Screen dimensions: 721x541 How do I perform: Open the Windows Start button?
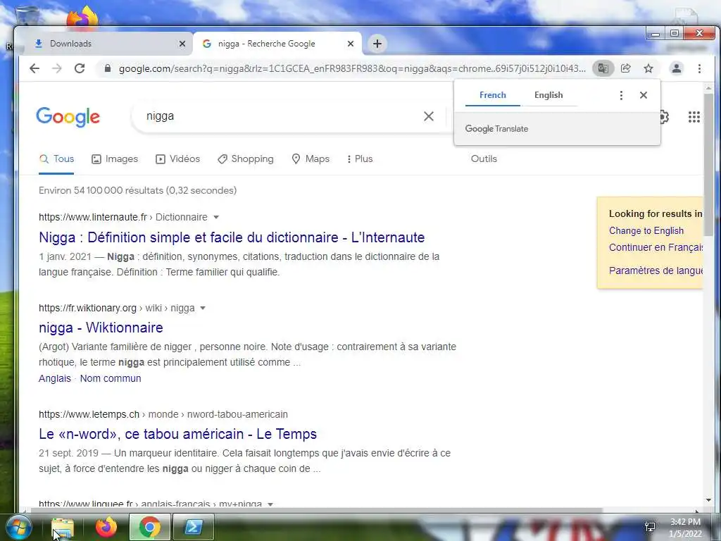18,527
